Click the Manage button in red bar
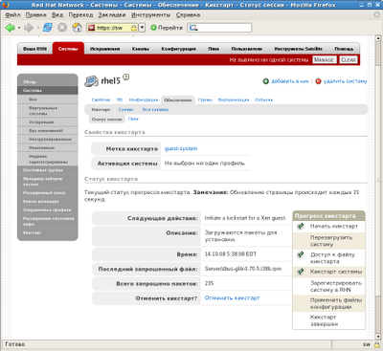Image resolution: width=383 pixels, height=351 pixels. pyautogui.click(x=325, y=59)
